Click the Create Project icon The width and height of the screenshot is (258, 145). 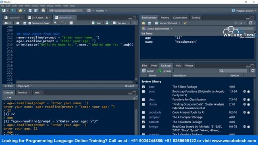coord(13,10)
